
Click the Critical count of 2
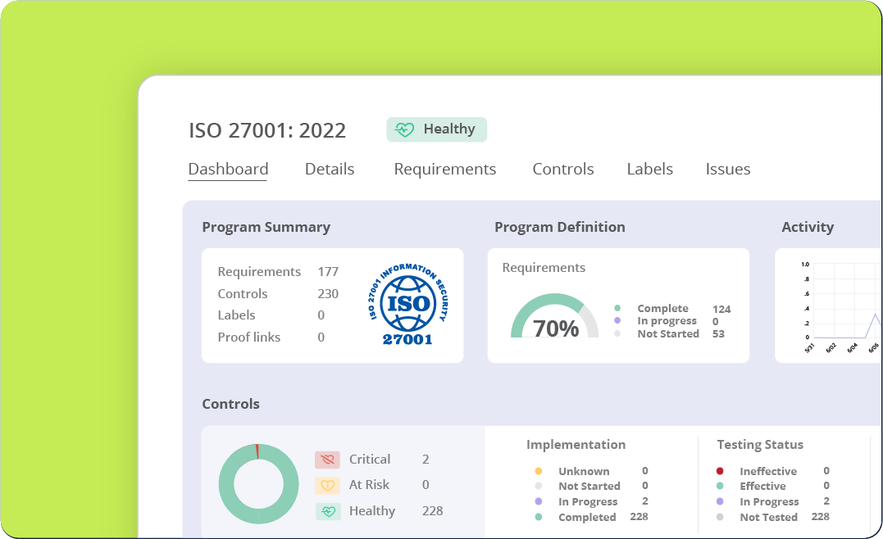(426, 460)
